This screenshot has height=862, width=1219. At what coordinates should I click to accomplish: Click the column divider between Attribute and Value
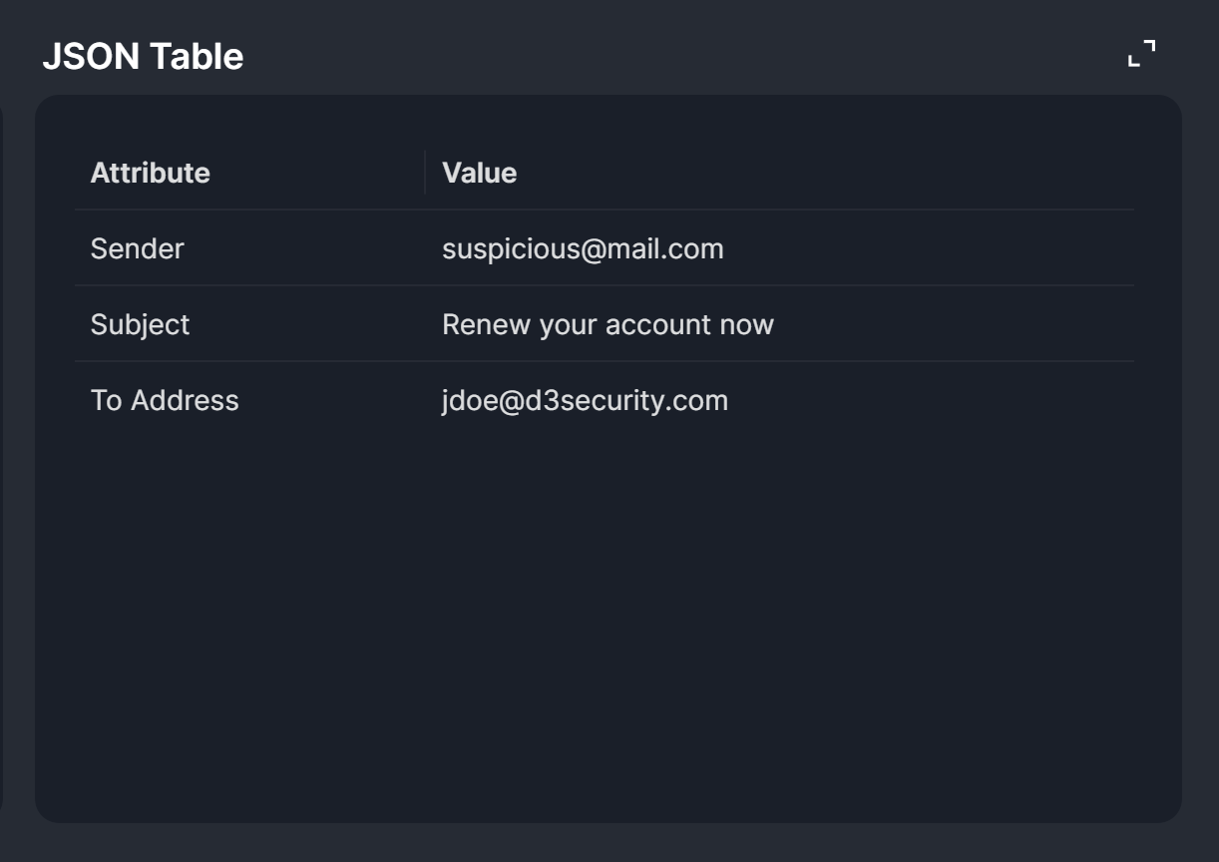click(x=425, y=173)
